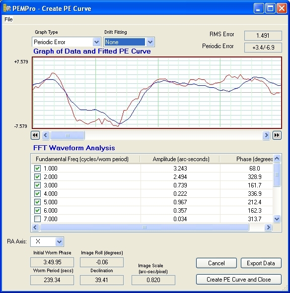Click phase value 336.9
The width and height of the screenshot is (290, 293).
point(255,193)
